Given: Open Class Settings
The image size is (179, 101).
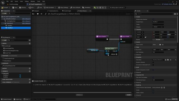Looking at the screenshot, I should pyautogui.click(x=63, y=8).
